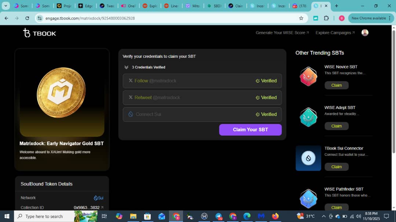Claim the WISE Pathfinder SBT
396x222 pixels.
pos(336,207)
